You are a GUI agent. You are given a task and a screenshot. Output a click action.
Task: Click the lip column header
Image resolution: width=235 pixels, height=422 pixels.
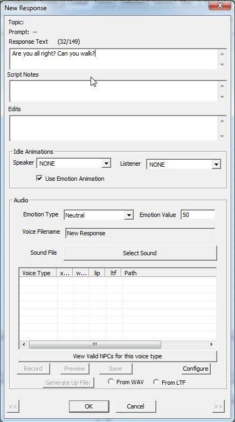(x=98, y=273)
